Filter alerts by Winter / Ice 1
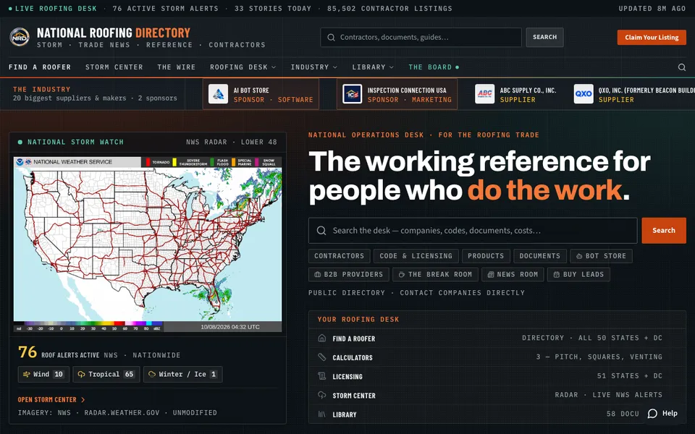This screenshot has height=434, width=695. pyautogui.click(x=182, y=374)
